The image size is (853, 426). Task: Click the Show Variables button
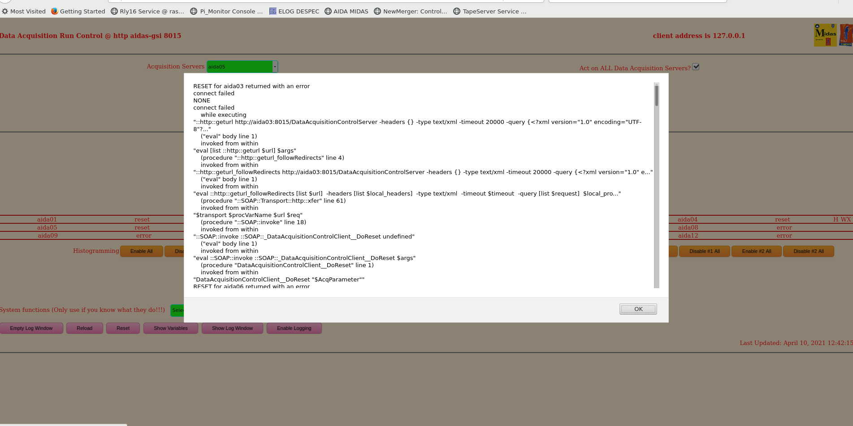(171, 328)
